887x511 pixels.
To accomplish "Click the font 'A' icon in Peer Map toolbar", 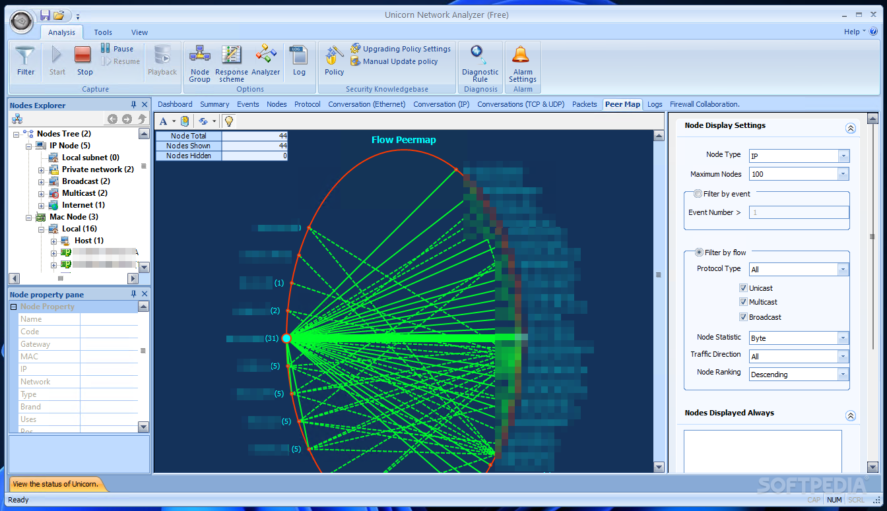I will 163,121.
